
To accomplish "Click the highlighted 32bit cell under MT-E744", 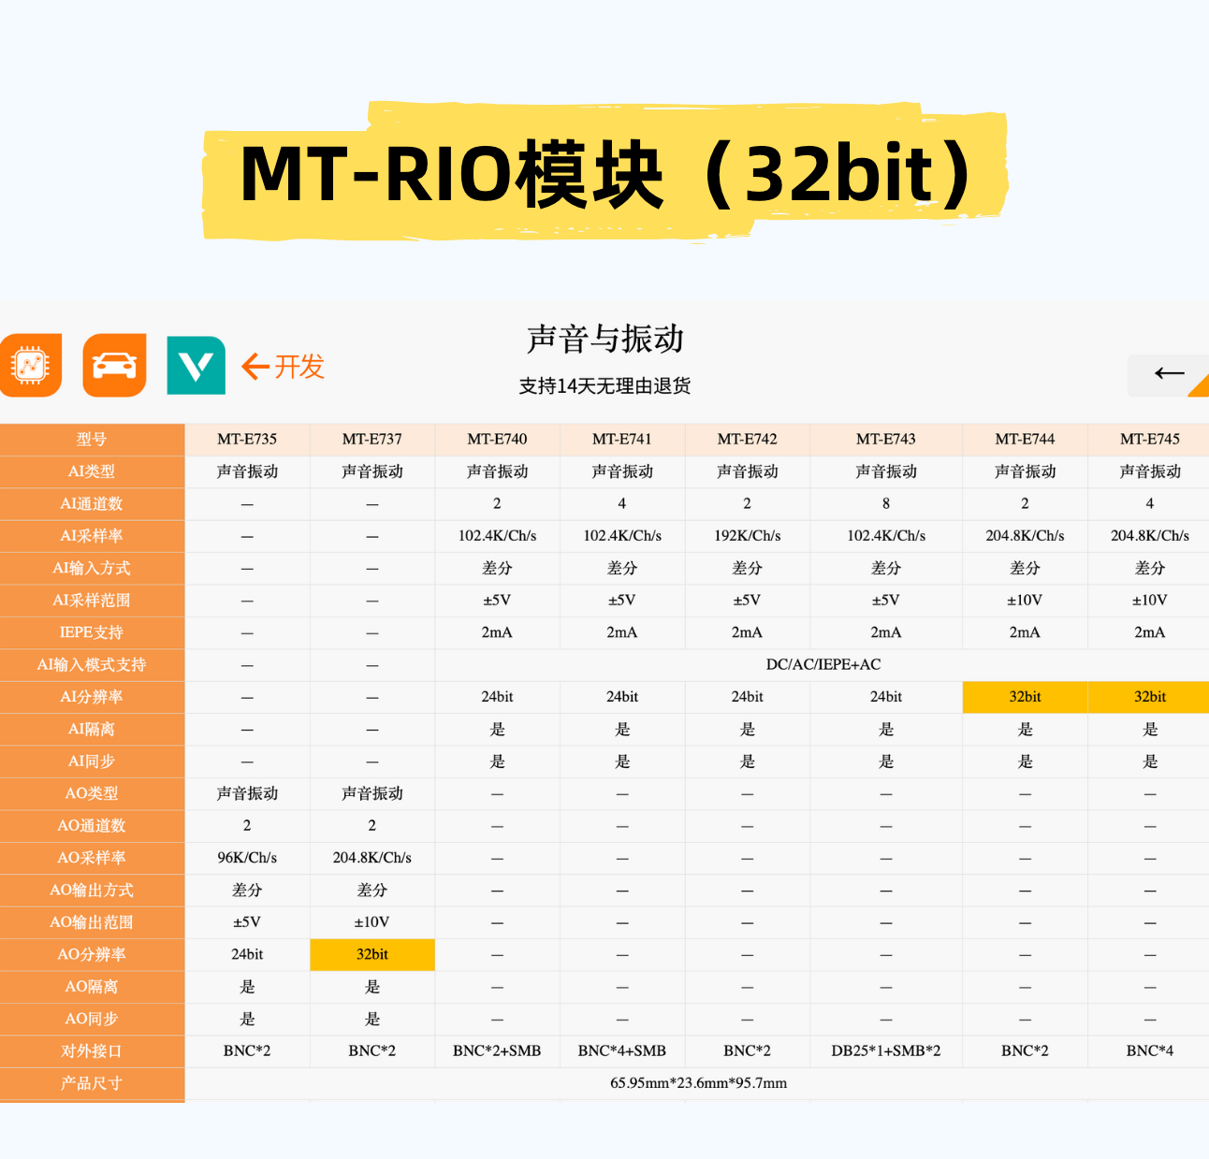I will coord(1025,697).
